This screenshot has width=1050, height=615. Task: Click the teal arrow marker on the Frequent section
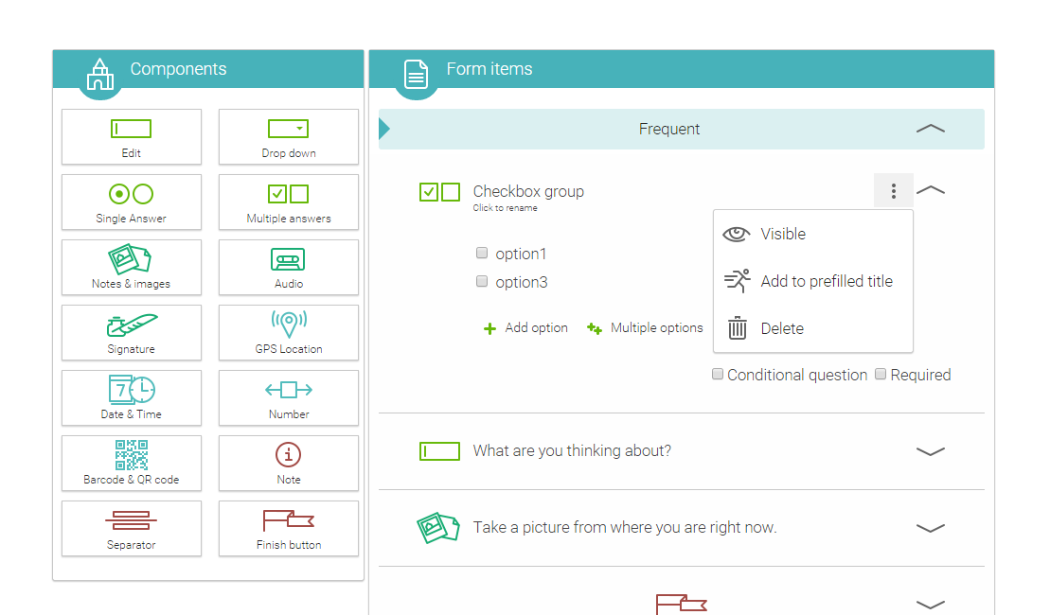(x=384, y=129)
